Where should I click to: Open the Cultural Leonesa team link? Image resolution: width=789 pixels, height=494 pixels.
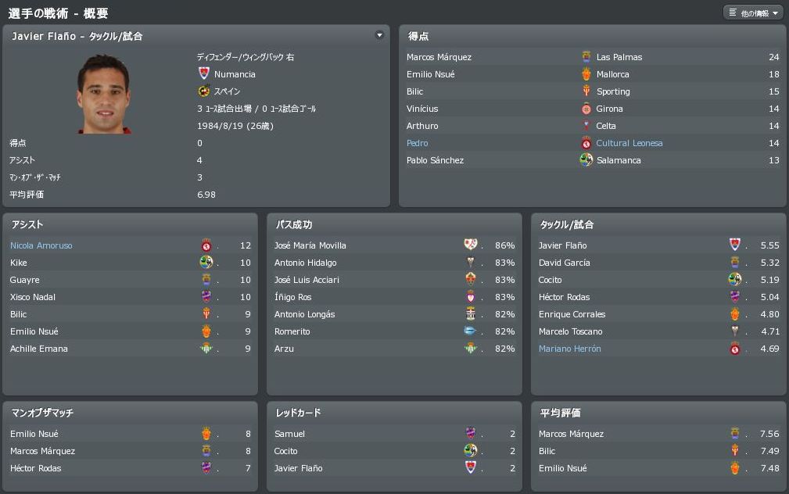(629, 143)
